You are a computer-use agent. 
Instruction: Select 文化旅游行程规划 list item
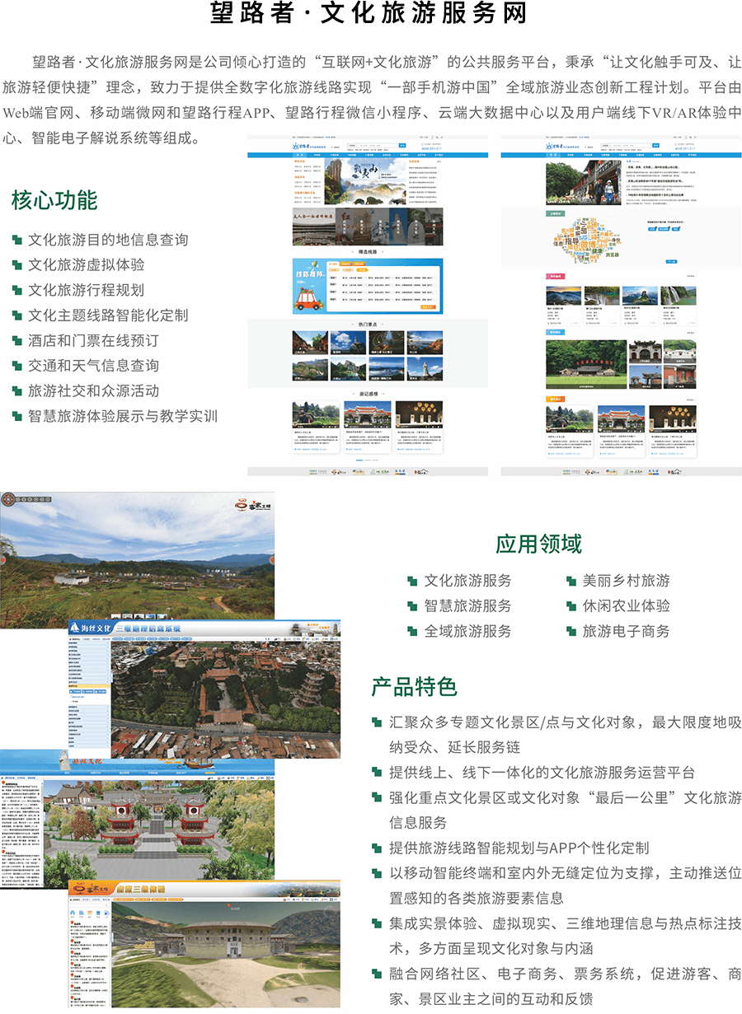(87, 290)
